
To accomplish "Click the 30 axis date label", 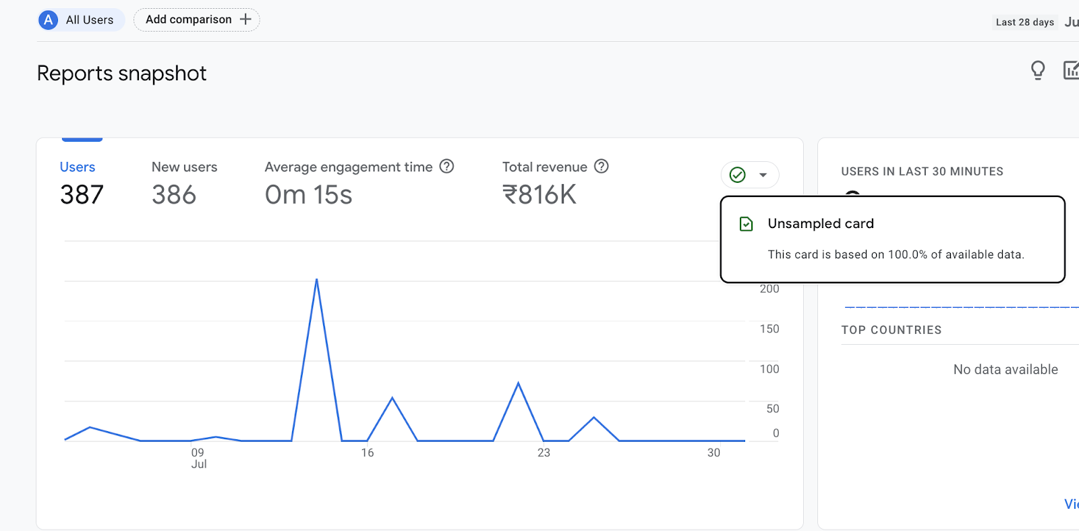I will coord(713,453).
